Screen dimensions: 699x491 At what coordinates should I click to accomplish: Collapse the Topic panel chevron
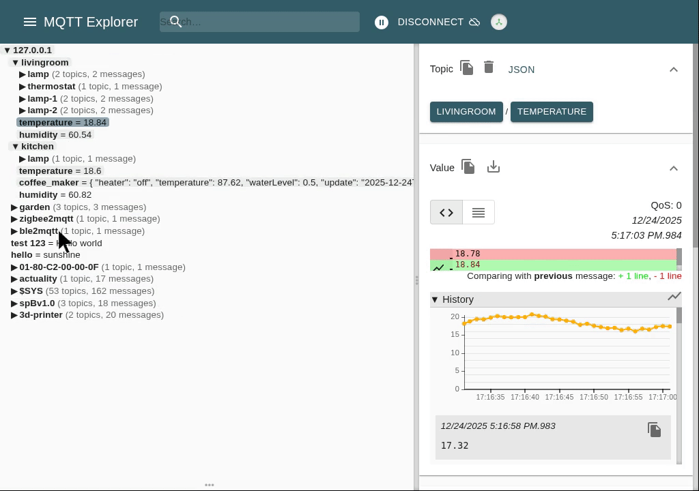[673, 70]
